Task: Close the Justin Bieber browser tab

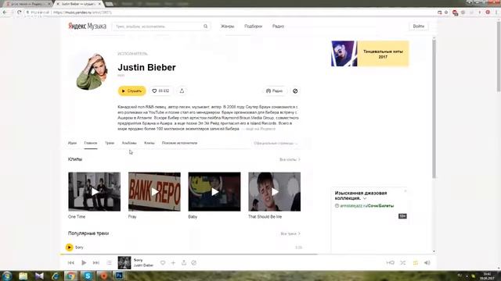Action: 99,4
